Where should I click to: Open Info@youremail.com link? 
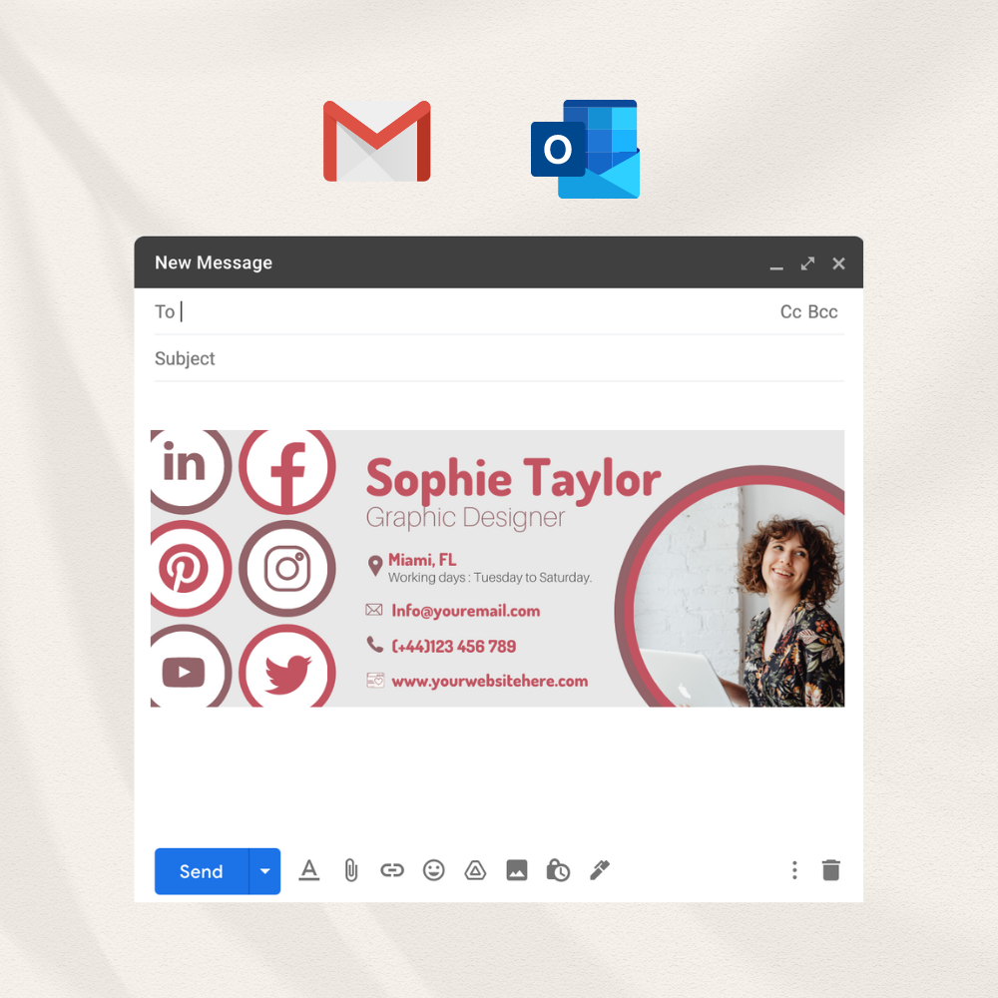tap(465, 611)
